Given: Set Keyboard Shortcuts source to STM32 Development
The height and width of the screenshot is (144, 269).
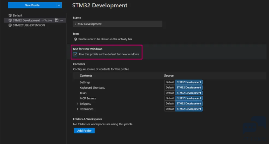Looking at the screenshot, I should click(189, 88).
